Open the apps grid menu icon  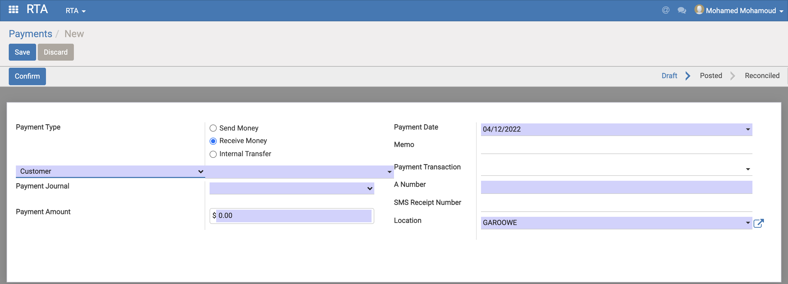pyautogui.click(x=13, y=10)
